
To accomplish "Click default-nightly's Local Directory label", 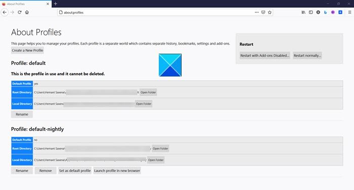I will [22, 160].
